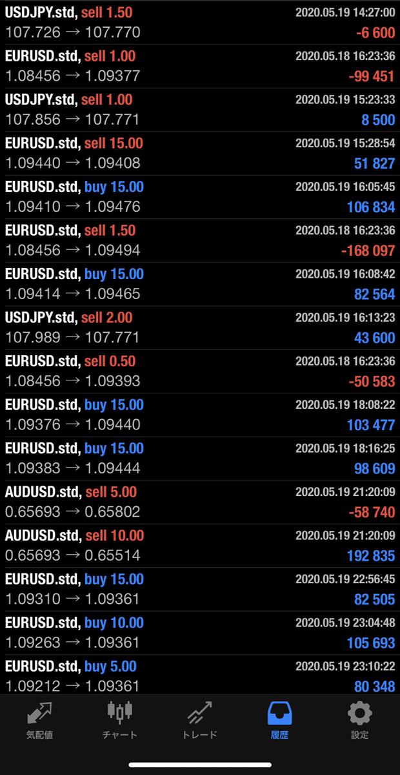Select EURUSD sell 1.50 trade with -168 097 loss

[x=200, y=240]
